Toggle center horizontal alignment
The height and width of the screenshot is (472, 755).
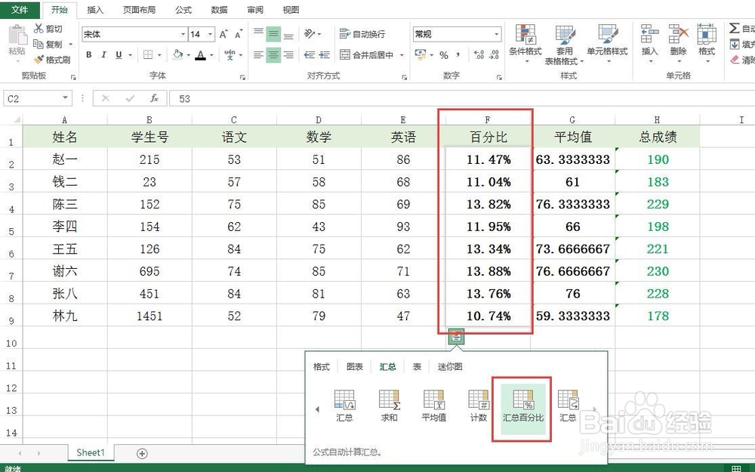[x=273, y=55]
